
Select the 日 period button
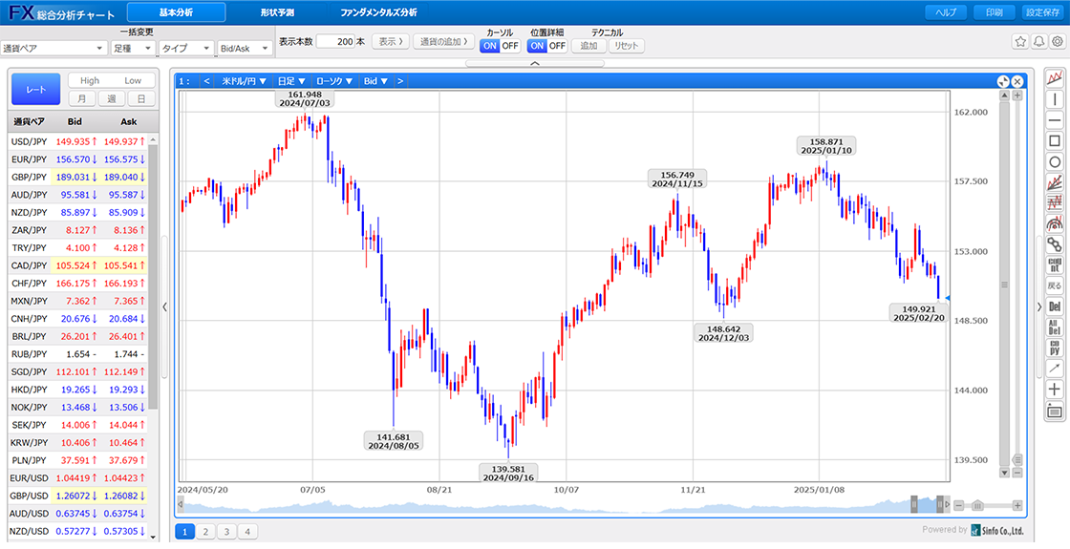(x=141, y=99)
